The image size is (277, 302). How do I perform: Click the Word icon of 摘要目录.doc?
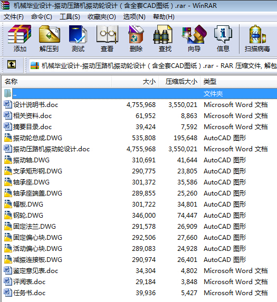pos(8,126)
